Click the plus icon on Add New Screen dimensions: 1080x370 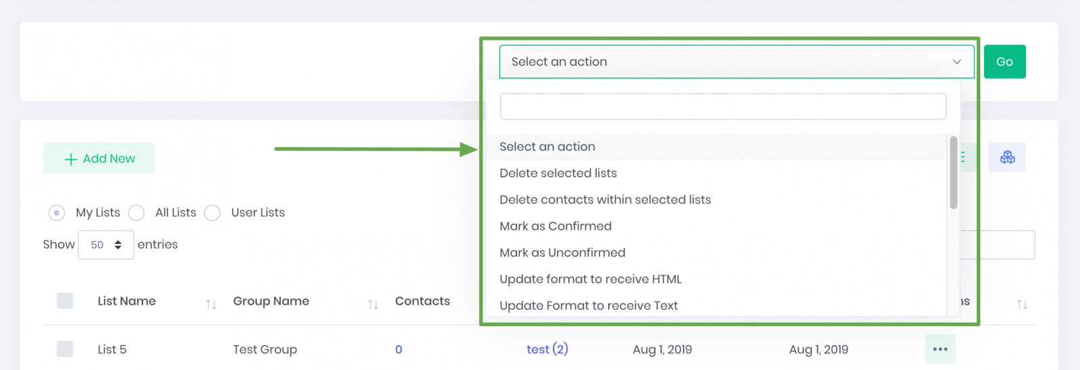(x=71, y=159)
